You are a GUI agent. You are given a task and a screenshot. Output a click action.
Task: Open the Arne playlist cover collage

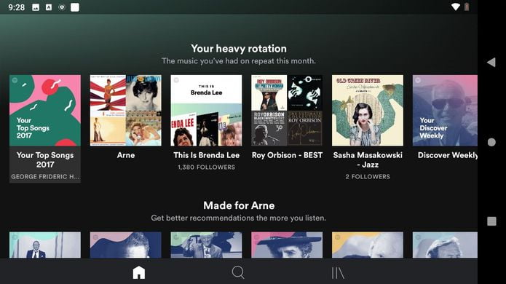126,111
